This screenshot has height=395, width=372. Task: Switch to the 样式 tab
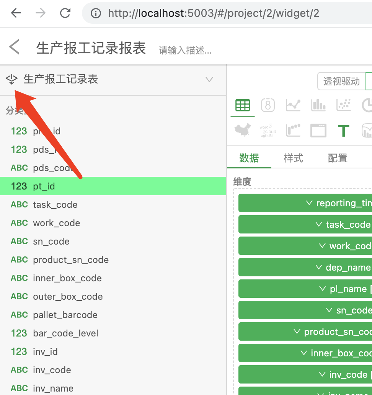coord(293,158)
